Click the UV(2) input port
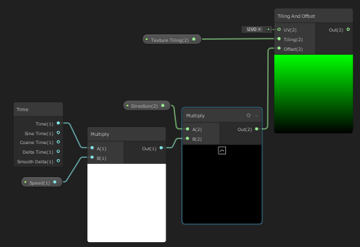 coord(279,30)
